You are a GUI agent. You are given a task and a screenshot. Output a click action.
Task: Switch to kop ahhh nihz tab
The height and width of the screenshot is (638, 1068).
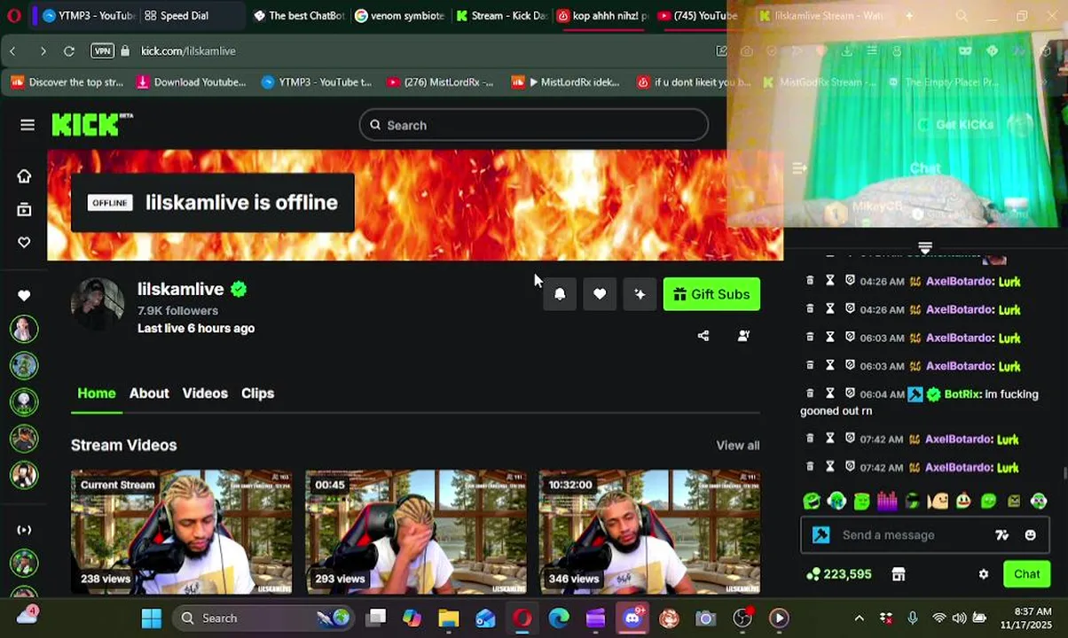coord(603,15)
